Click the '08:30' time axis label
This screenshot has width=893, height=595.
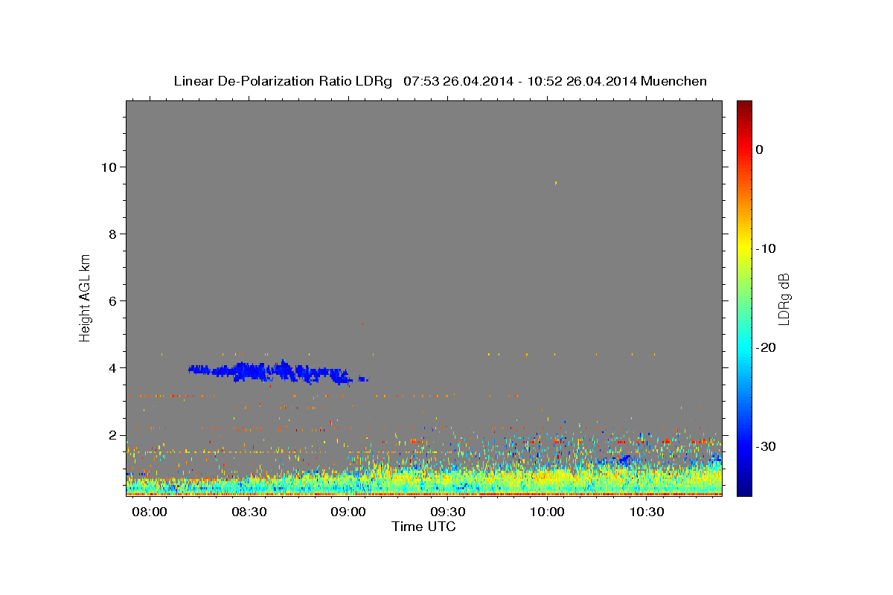pos(249,512)
